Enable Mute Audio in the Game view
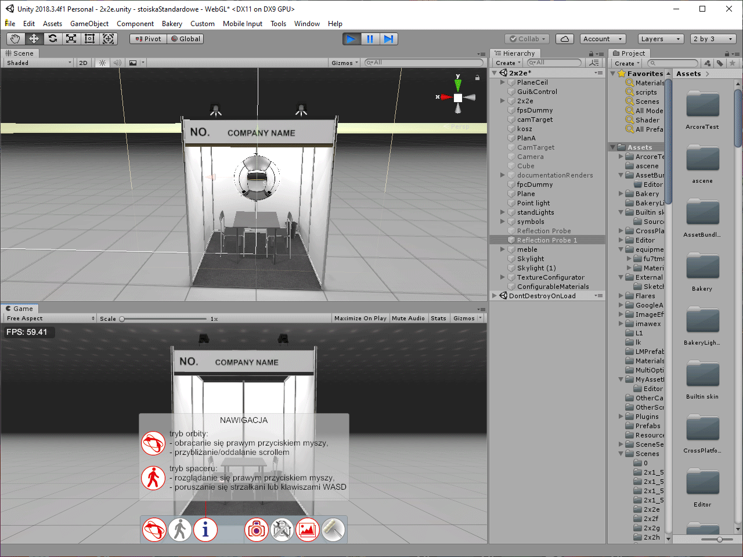 (408, 318)
